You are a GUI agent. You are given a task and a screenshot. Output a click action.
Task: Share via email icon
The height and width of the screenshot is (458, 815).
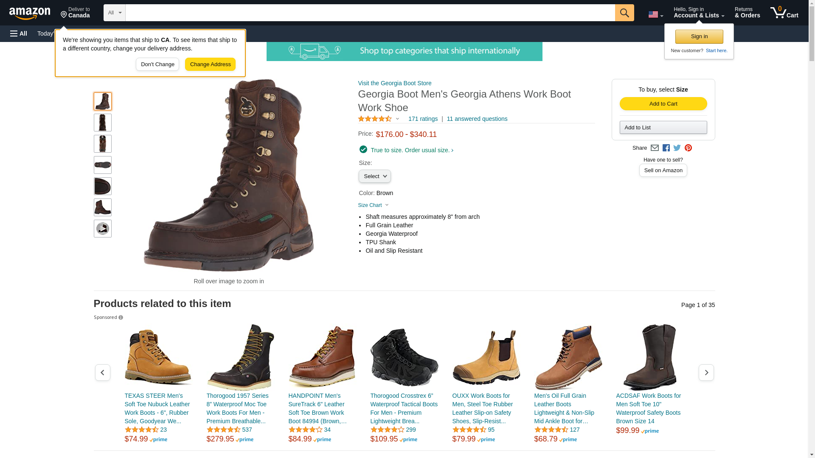(655, 148)
